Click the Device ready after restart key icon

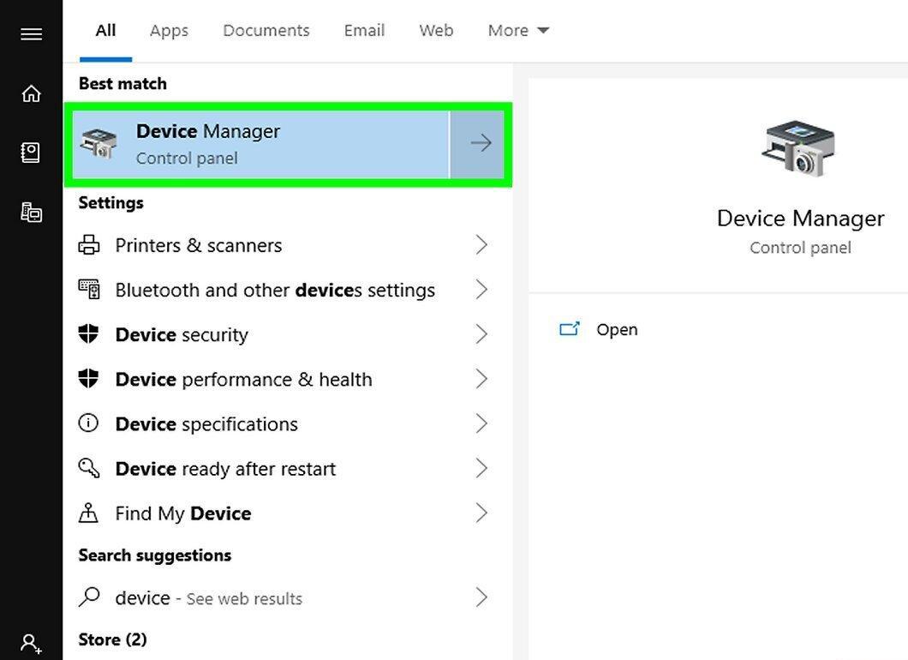point(88,468)
